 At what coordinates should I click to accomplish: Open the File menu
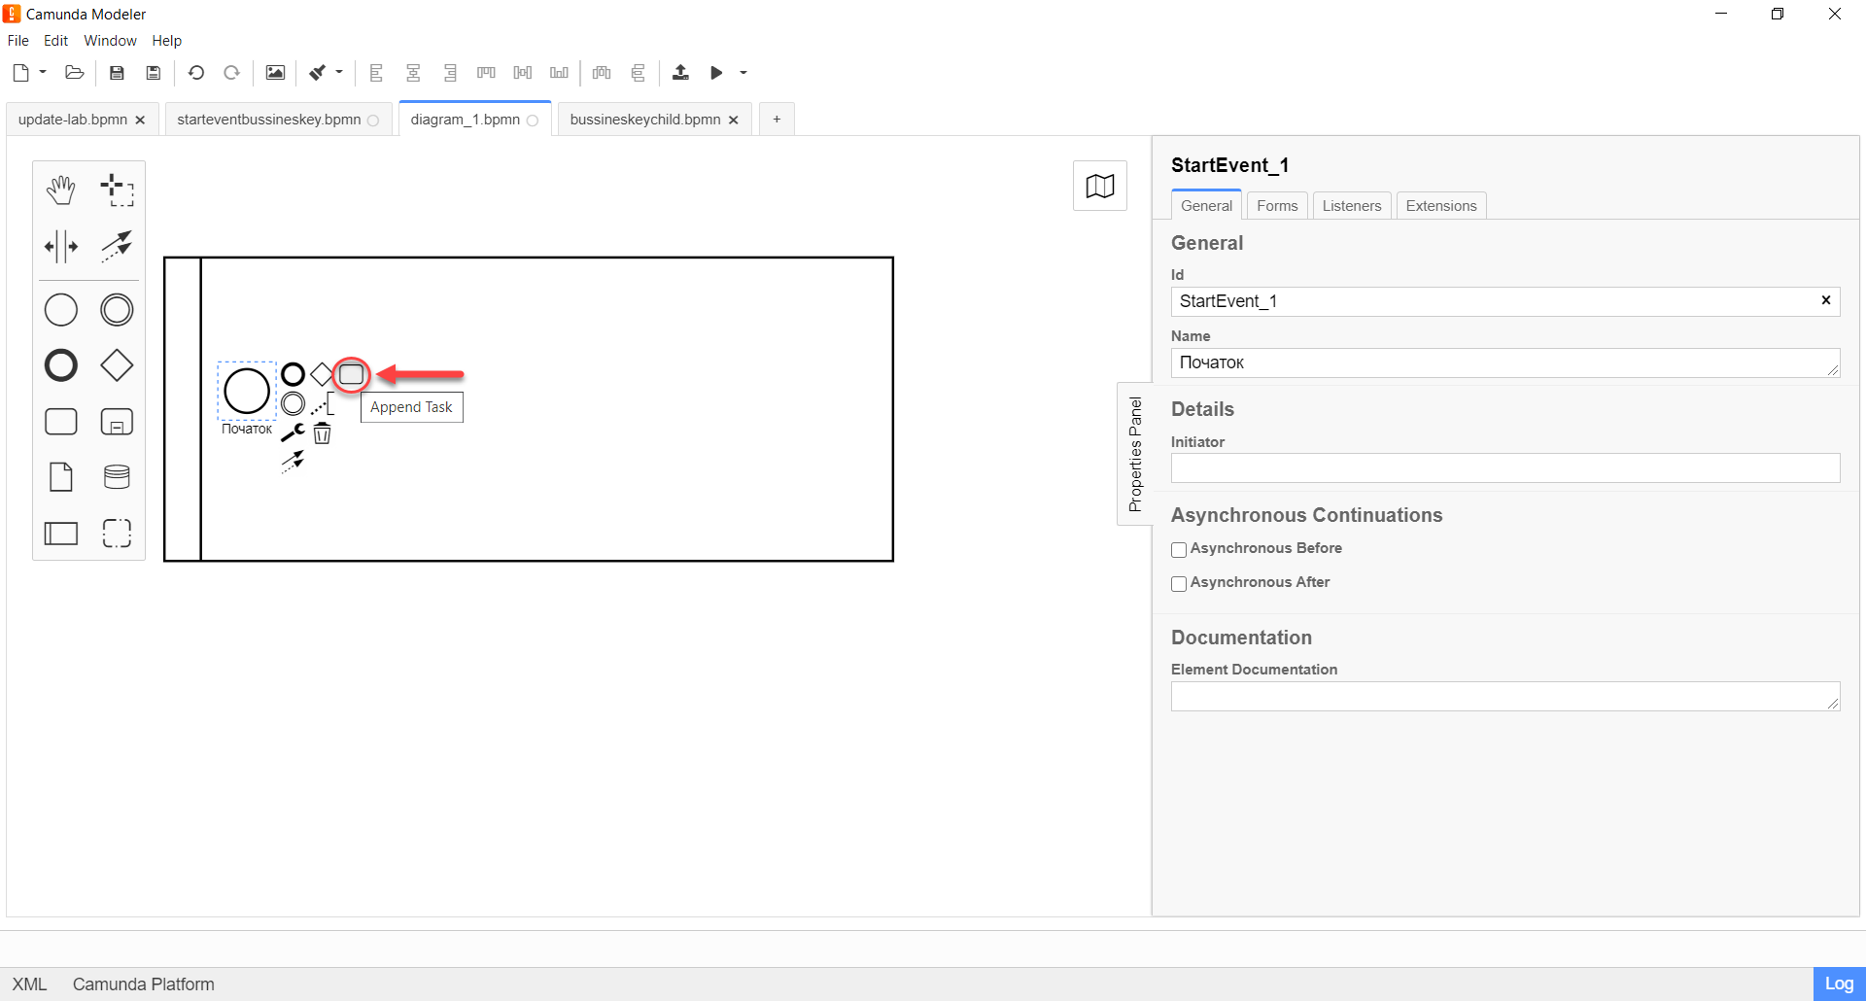(x=18, y=41)
